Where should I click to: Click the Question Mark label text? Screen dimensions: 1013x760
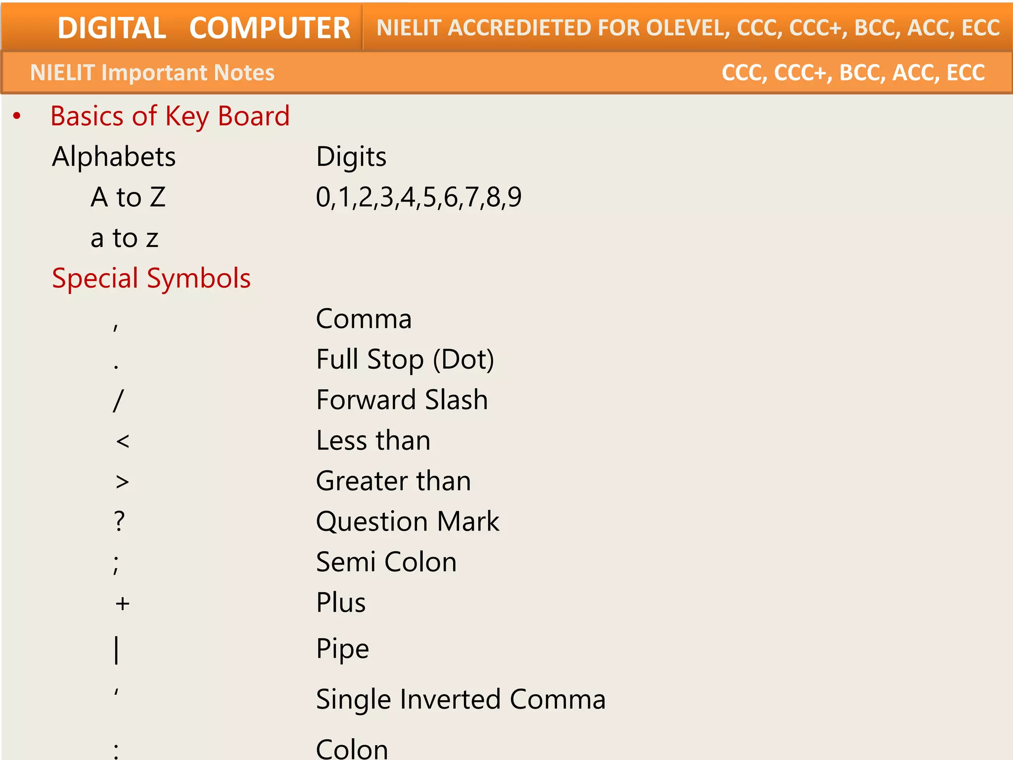pyautogui.click(x=408, y=522)
